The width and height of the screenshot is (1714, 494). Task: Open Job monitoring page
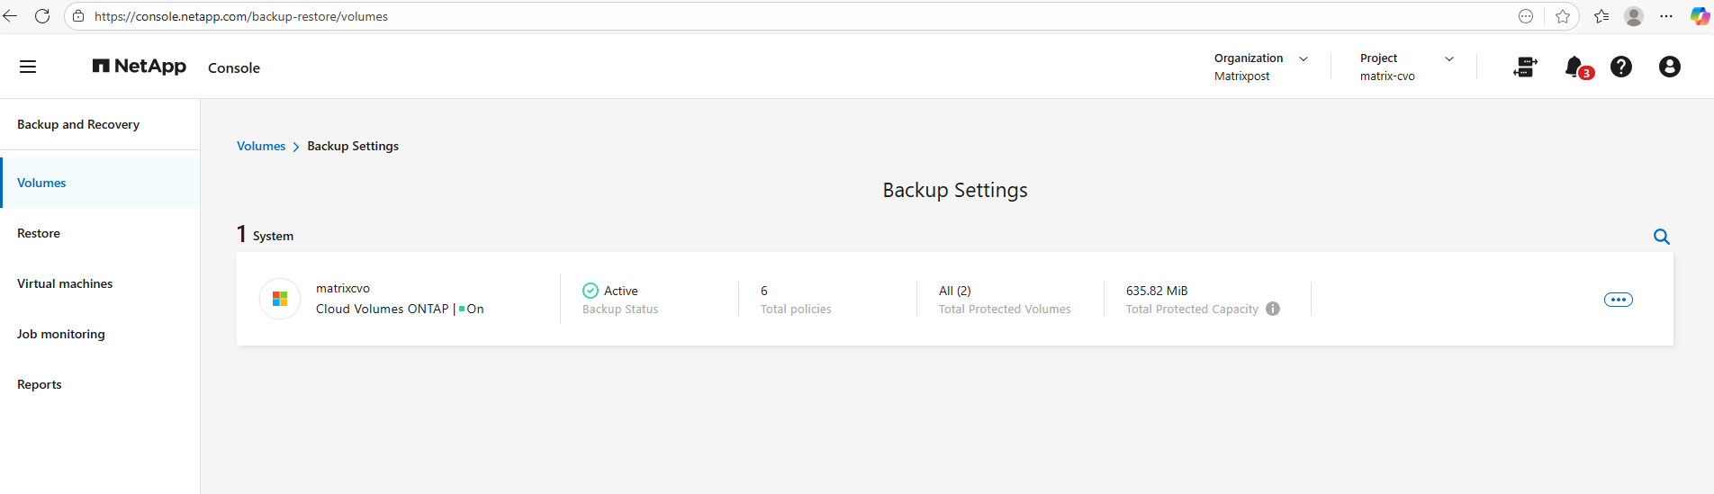[x=61, y=334]
